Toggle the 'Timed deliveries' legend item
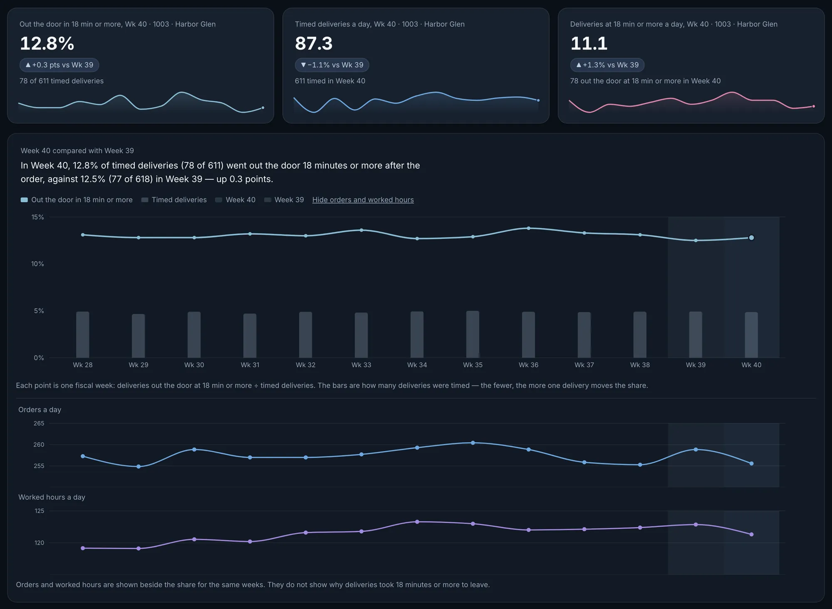 tap(174, 200)
